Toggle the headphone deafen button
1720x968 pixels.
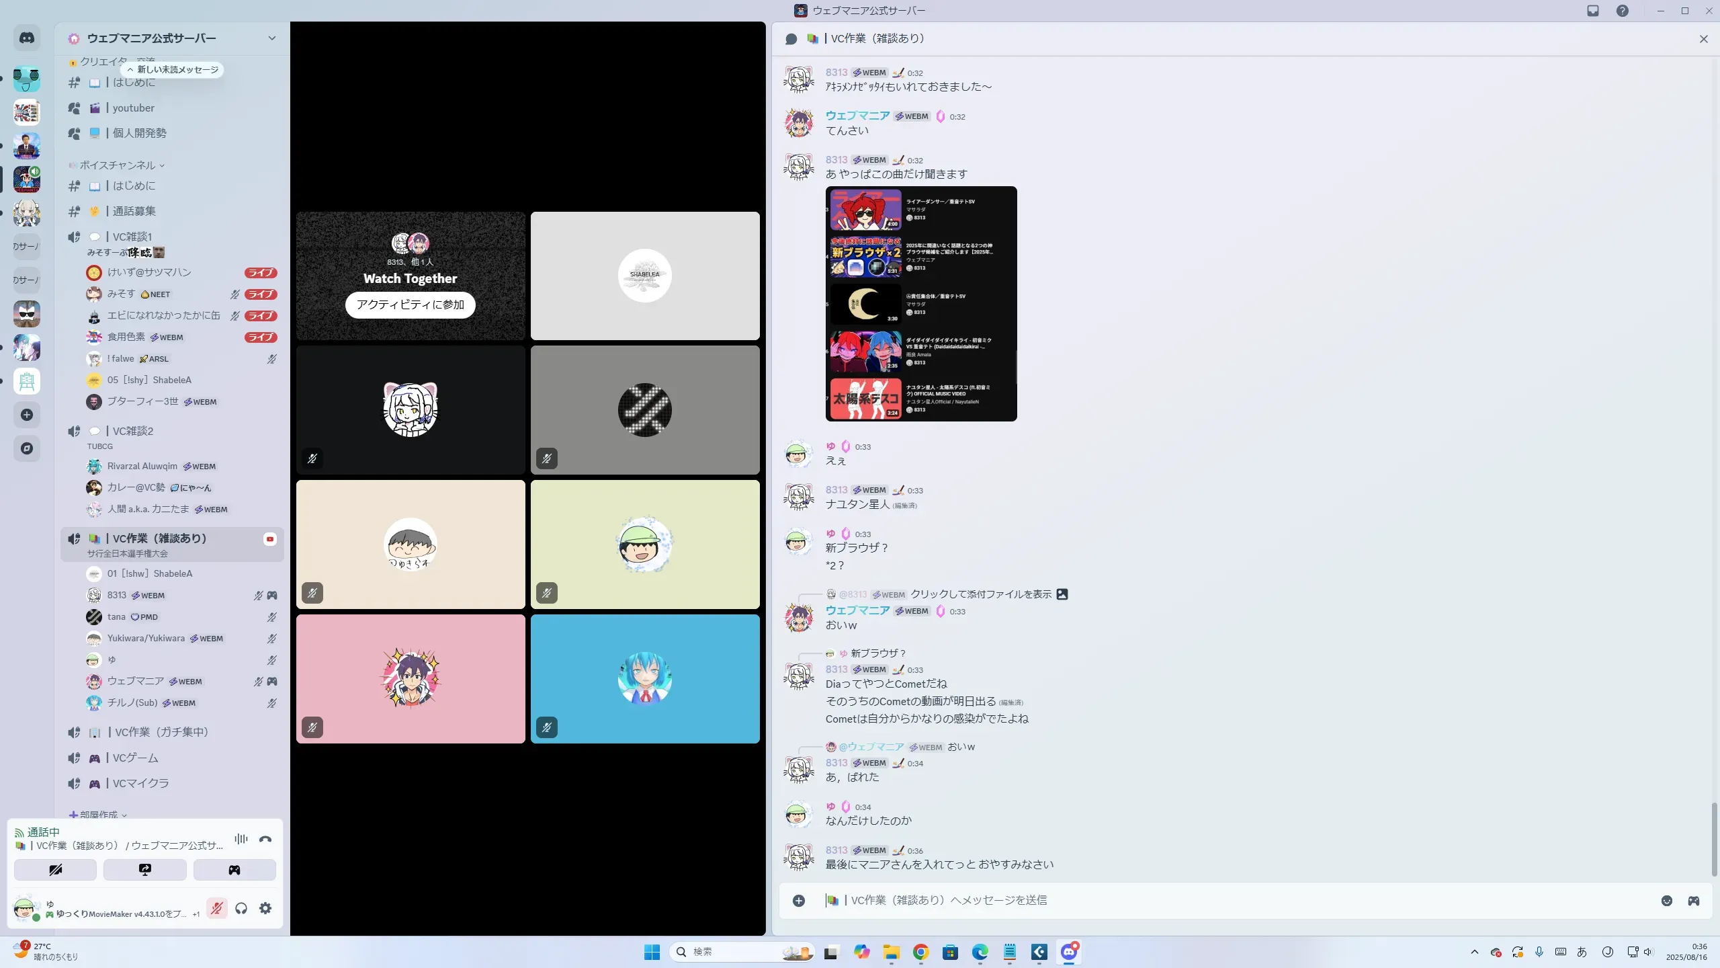[241, 909]
